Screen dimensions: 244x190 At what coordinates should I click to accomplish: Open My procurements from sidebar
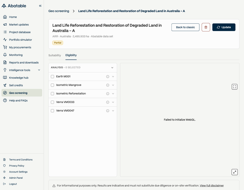pos(22,47)
